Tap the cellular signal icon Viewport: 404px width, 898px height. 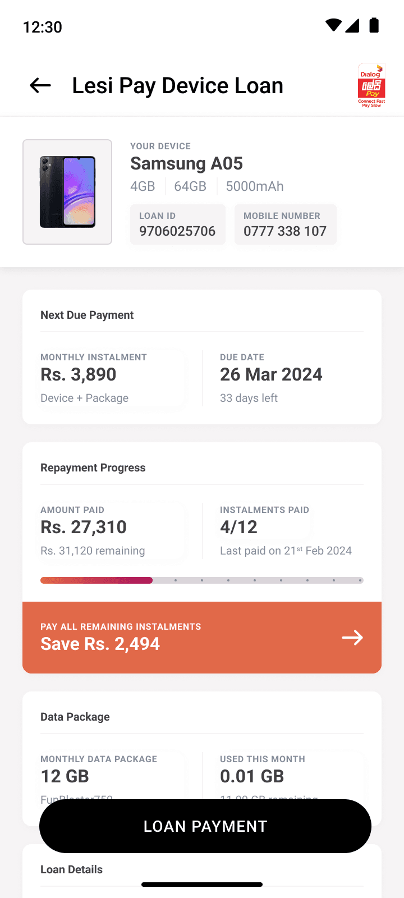[352, 25]
